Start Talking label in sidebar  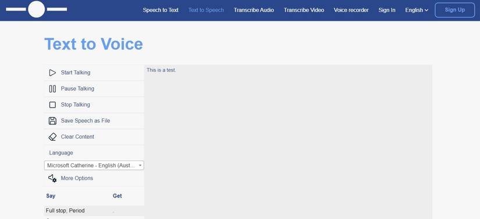76,73
